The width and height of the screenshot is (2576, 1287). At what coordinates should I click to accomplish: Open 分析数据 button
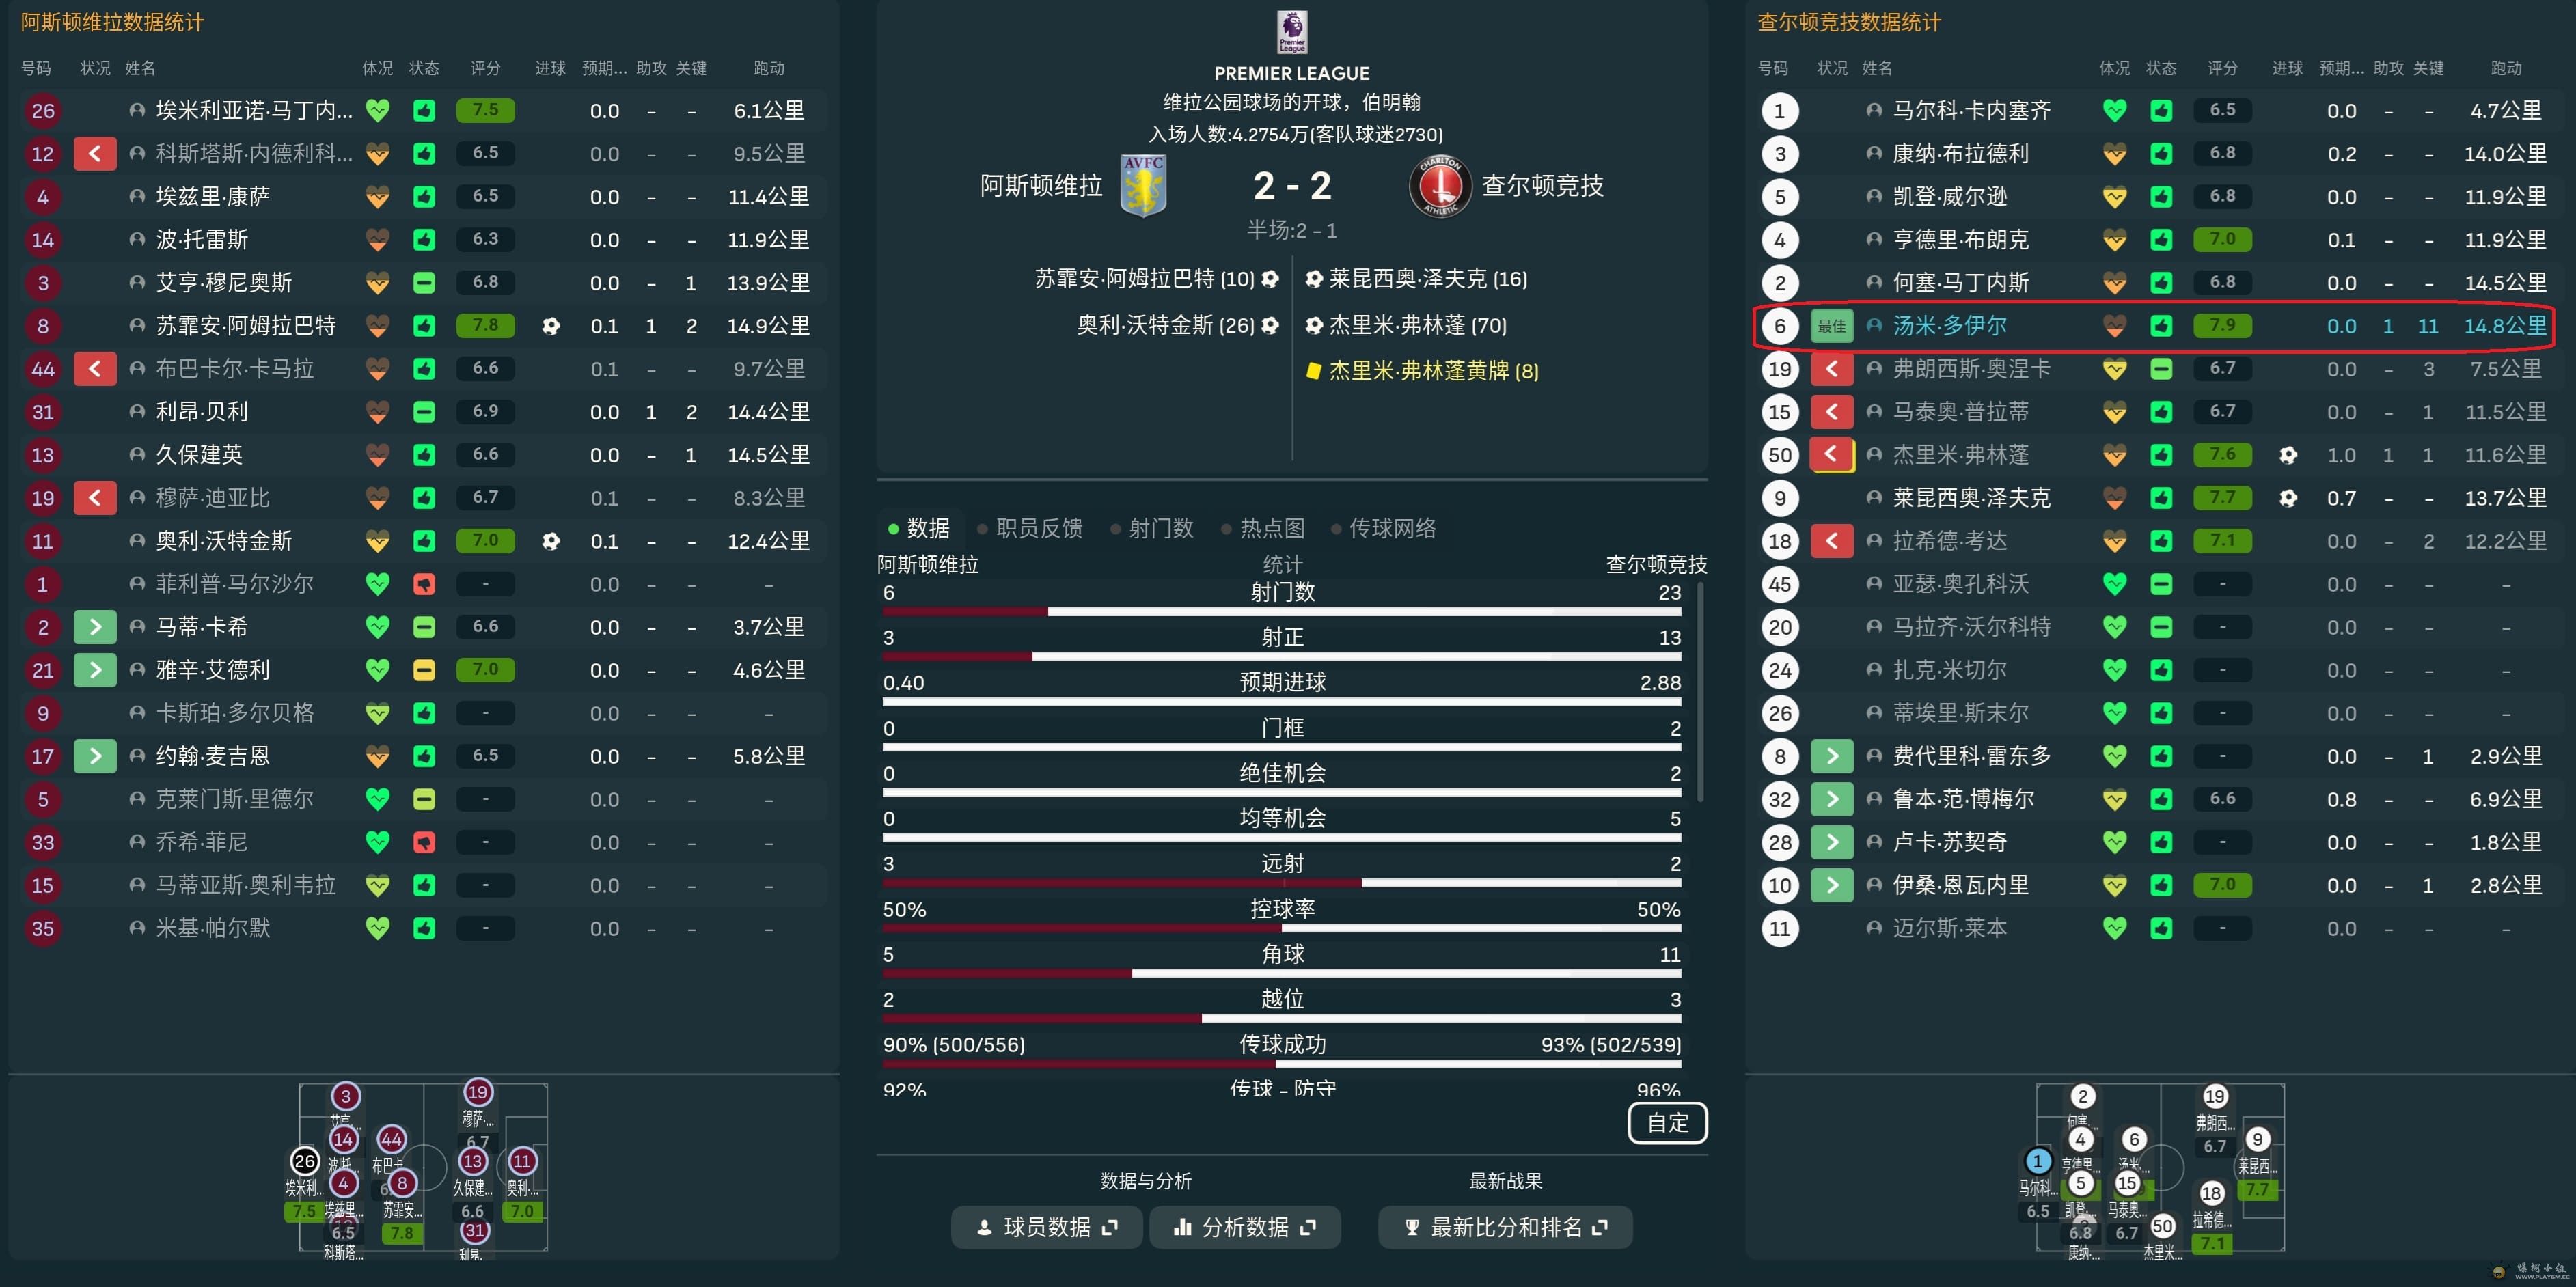tap(1245, 1227)
